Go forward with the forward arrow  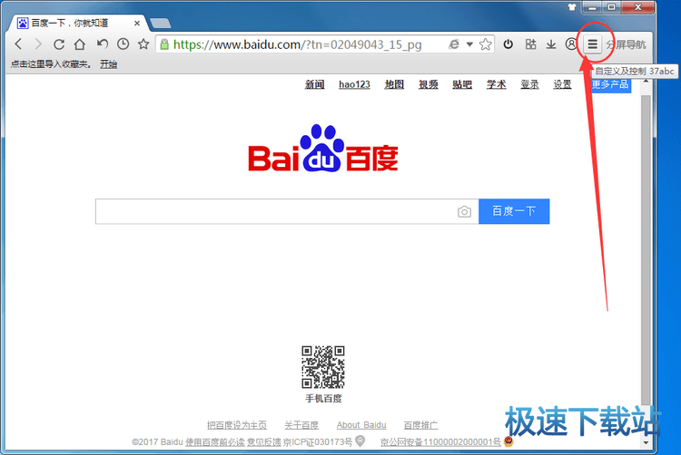click(x=38, y=44)
